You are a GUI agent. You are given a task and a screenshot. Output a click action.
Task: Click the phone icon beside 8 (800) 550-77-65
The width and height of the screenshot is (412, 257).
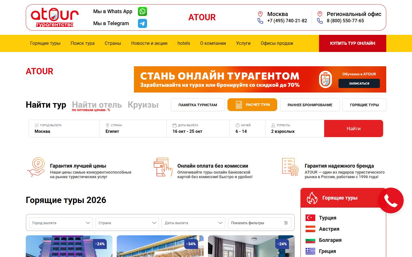[320, 21]
